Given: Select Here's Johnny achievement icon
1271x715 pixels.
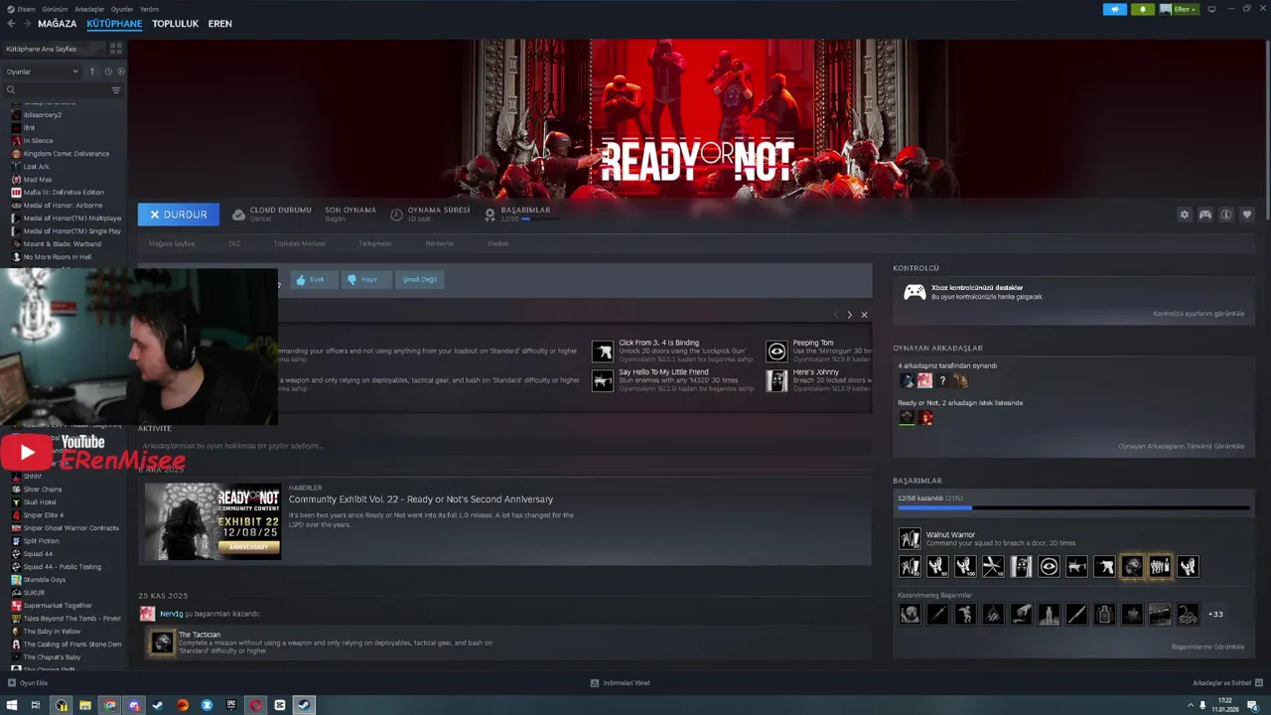Looking at the screenshot, I should 777,380.
